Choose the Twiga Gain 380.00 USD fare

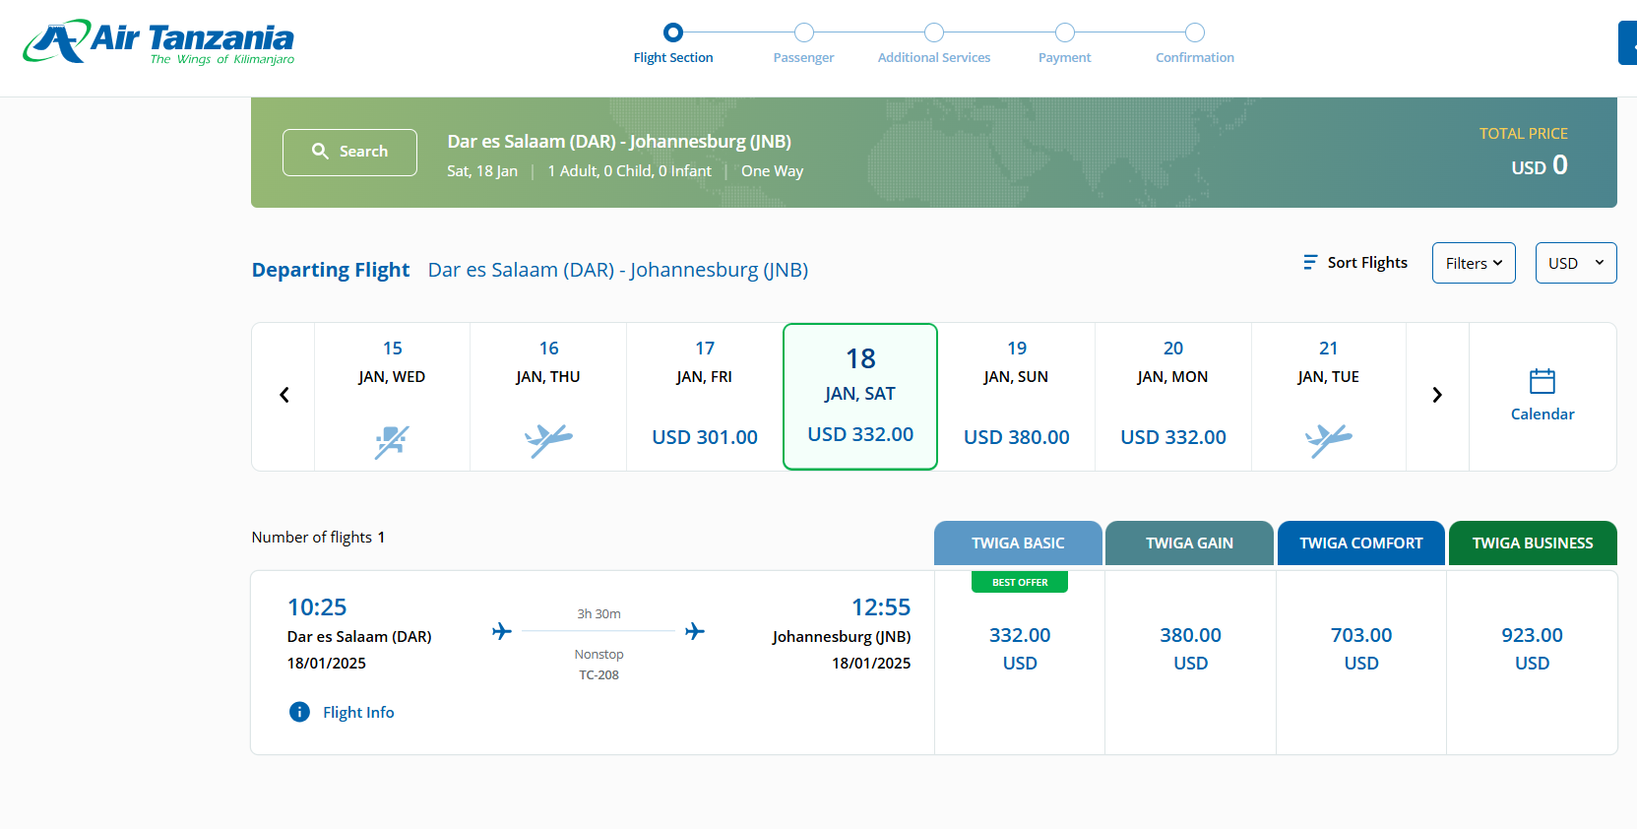click(x=1189, y=649)
